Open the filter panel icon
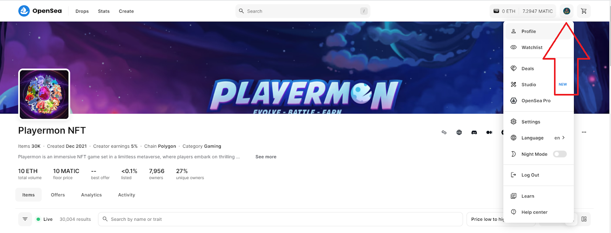 tap(25, 219)
